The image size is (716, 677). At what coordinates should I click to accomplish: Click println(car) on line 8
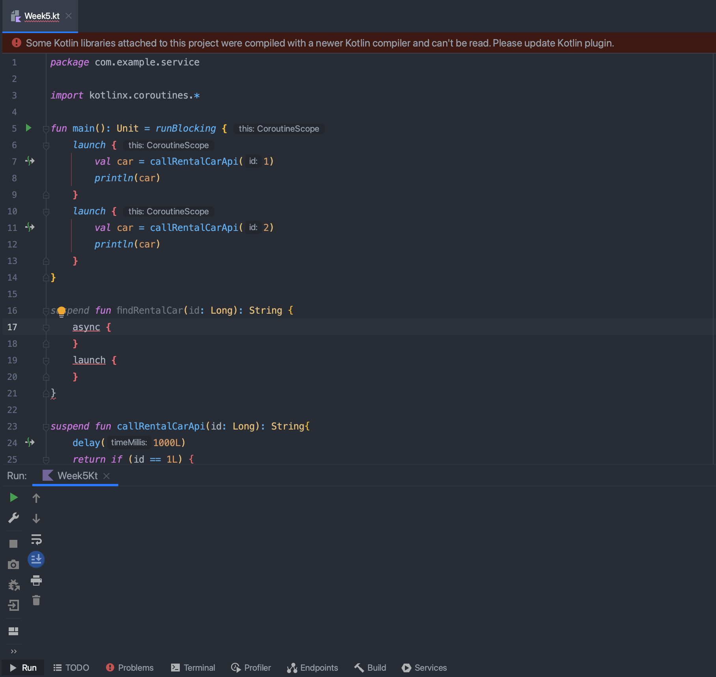click(x=127, y=178)
